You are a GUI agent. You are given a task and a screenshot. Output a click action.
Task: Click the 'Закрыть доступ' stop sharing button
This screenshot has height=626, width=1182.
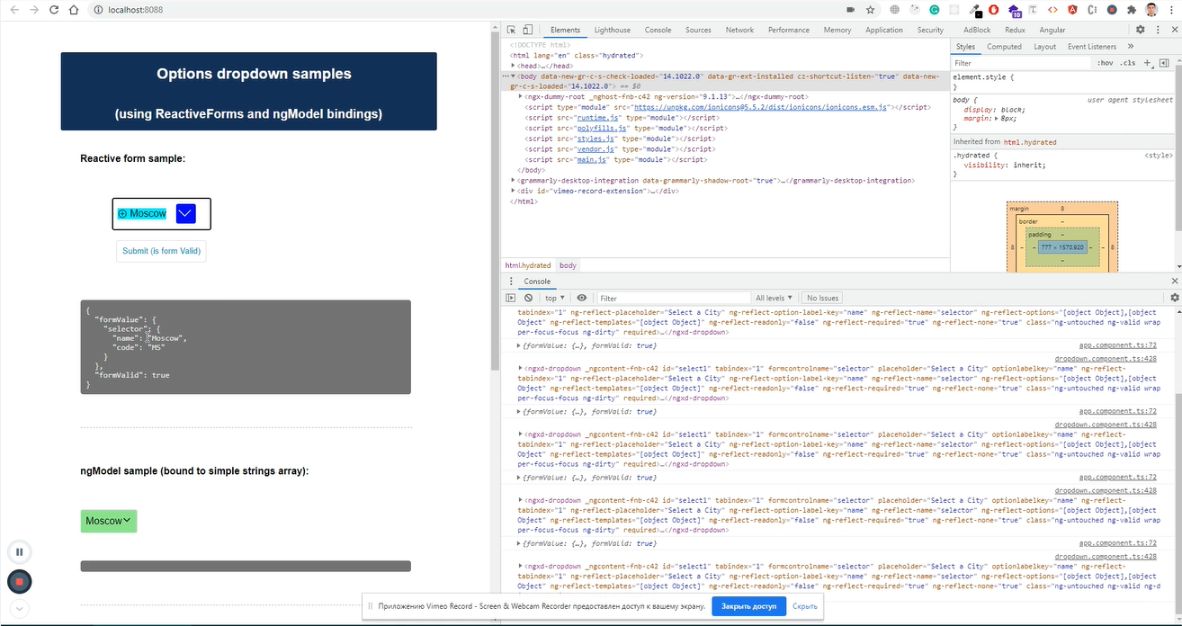tap(748, 606)
